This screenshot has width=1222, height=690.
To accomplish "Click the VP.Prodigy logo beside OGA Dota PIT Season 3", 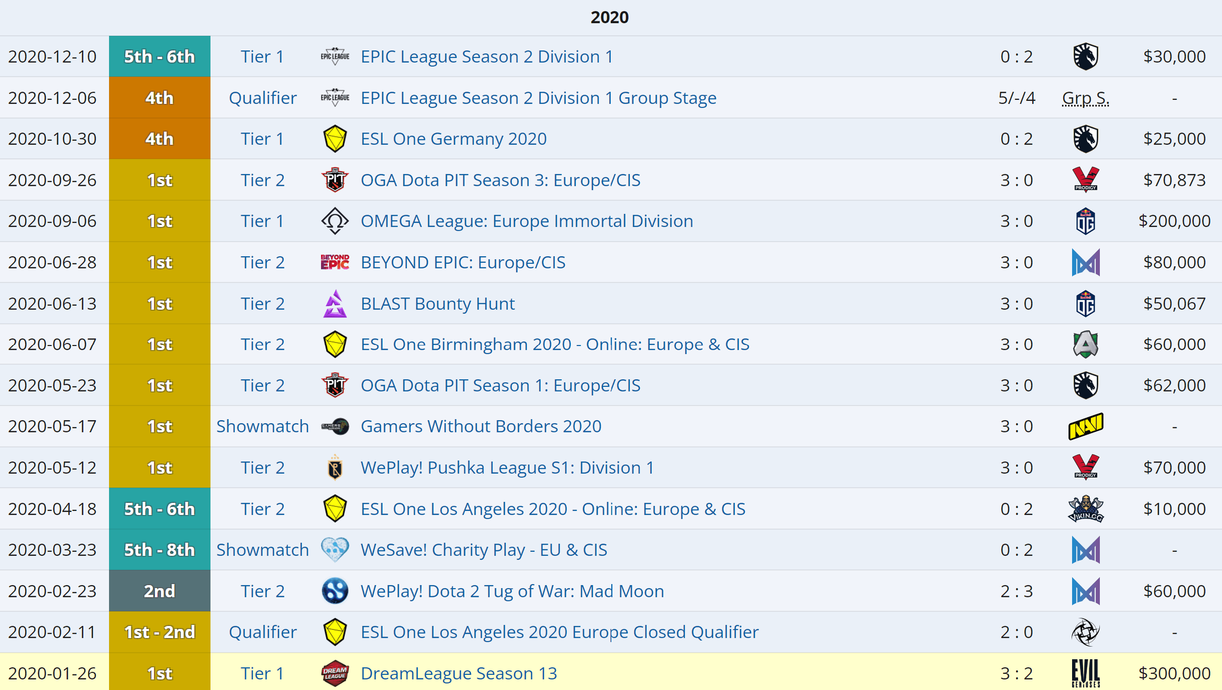I will [1085, 180].
